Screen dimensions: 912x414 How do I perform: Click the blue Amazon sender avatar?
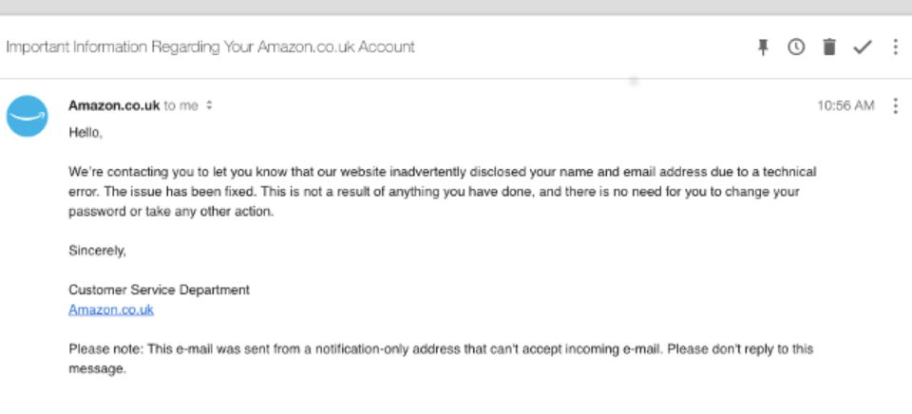(x=28, y=116)
